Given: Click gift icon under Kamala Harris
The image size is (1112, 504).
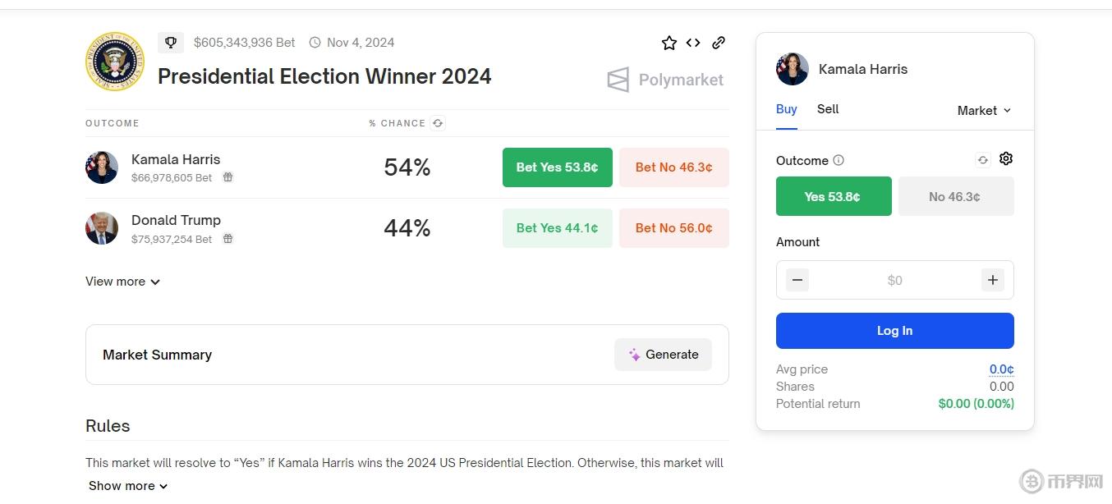Looking at the screenshot, I should click(228, 177).
